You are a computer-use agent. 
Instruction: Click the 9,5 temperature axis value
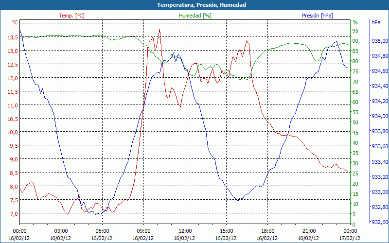15,146
